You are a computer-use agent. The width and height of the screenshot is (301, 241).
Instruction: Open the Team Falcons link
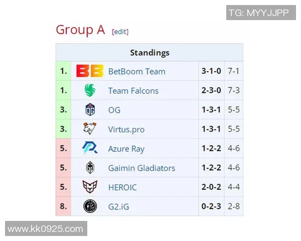[133, 91]
